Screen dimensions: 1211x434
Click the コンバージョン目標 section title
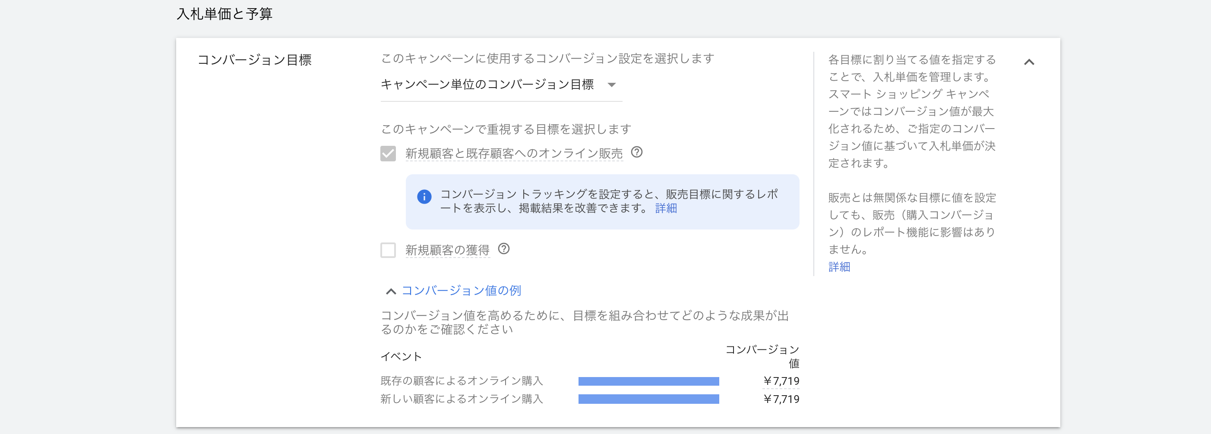point(254,60)
